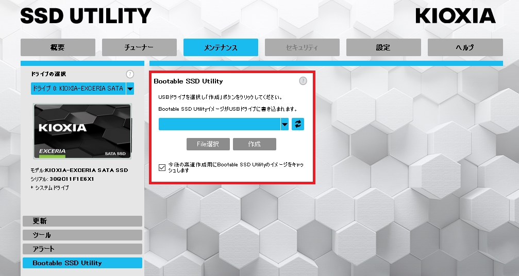This screenshot has width=519, height=276.
Task: Select Bootable SSD Utility in sidebar
Action: point(82,263)
